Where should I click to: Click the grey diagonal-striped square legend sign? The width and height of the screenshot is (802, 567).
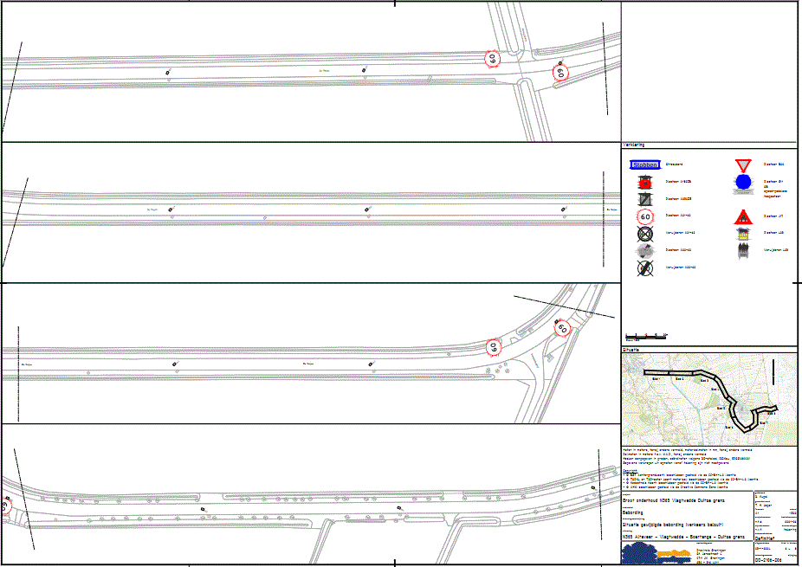[x=645, y=199]
